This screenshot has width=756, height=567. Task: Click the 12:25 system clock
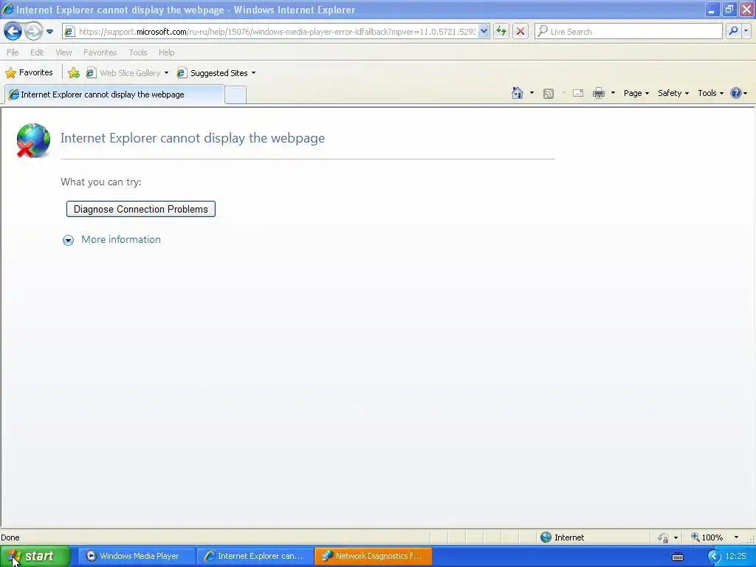click(736, 557)
